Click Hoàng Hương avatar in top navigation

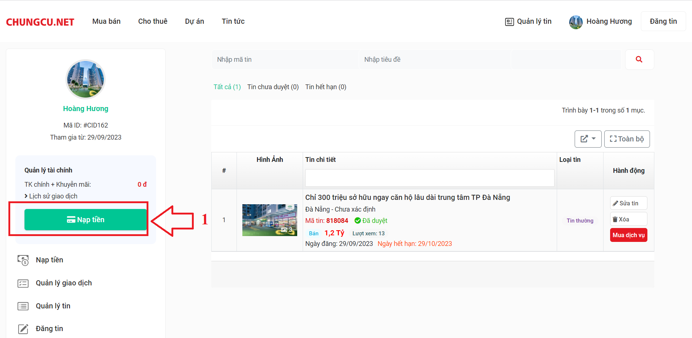(x=575, y=22)
